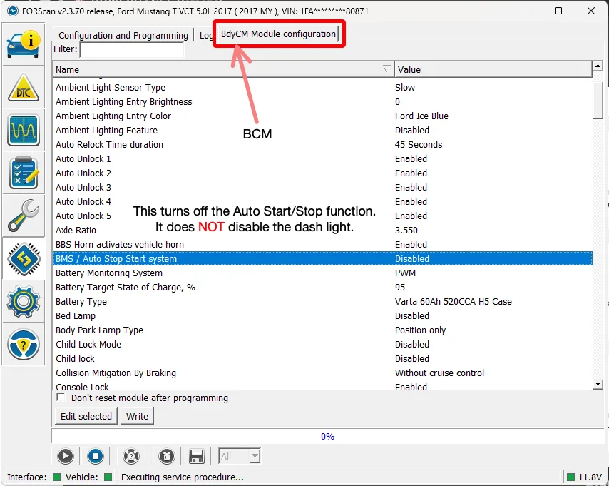Open the steering wheel help section
The width and height of the screenshot is (609, 486).
coord(24,344)
